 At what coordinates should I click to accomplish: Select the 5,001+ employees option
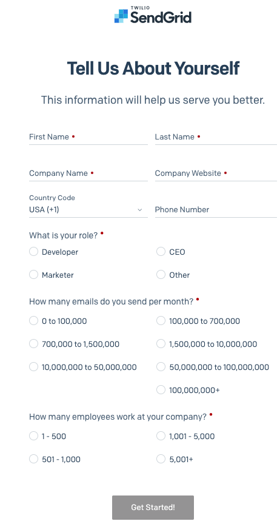coord(161,459)
